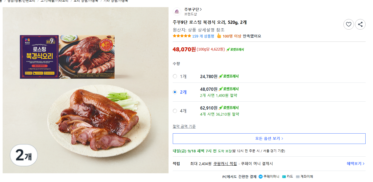The width and height of the screenshot is (373, 182).
Task: Click the thumbs-up satisfaction icon
Action: click(219, 36)
